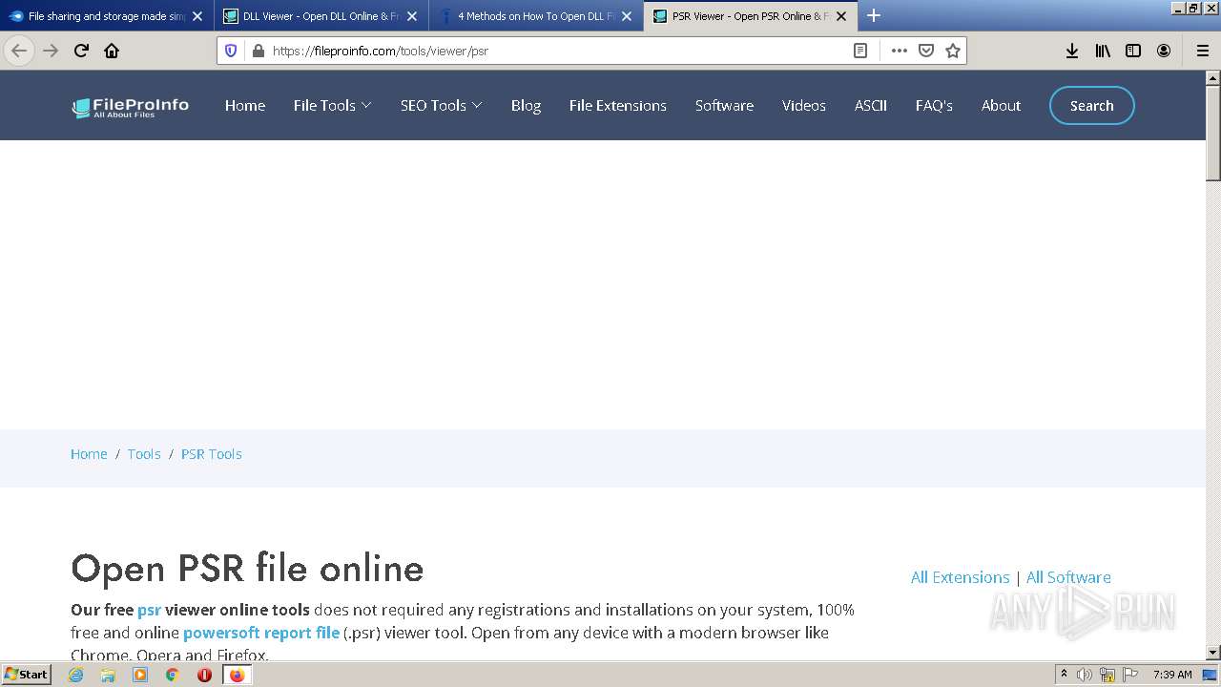Click the taskbar clock 7:39 AM
Screen dimensions: 1221x687
(x=1172, y=675)
